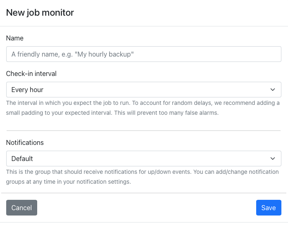Click the 'My hourly backup' placeholder text
Viewport: 288px width, 225px height.
104,54
